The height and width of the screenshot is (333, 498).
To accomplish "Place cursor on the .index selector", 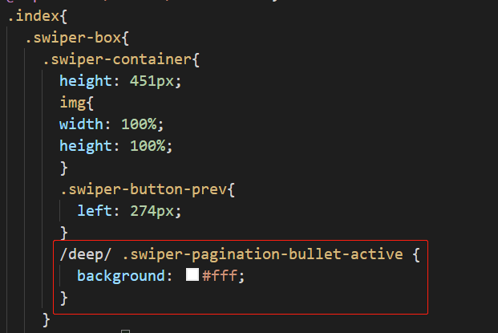I will pyautogui.click(x=34, y=16).
